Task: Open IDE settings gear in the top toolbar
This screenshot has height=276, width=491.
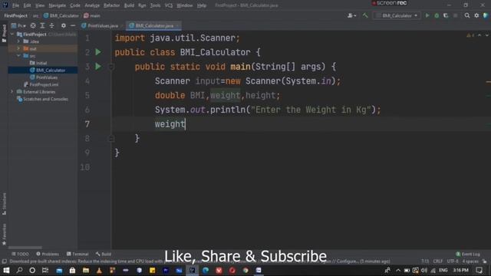Action: pyautogui.click(x=476, y=15)
